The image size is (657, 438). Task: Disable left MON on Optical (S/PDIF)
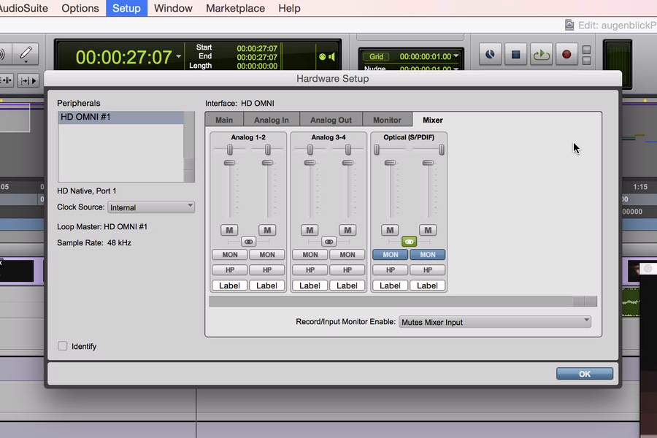(391, 255)
